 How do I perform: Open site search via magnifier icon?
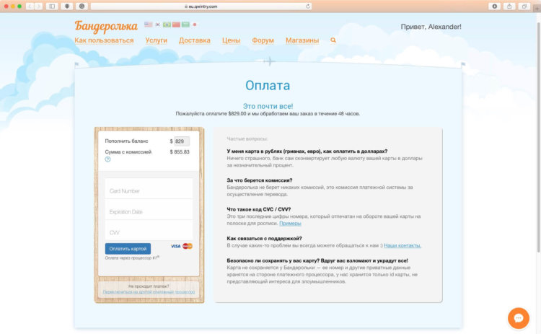pos(333,40)
